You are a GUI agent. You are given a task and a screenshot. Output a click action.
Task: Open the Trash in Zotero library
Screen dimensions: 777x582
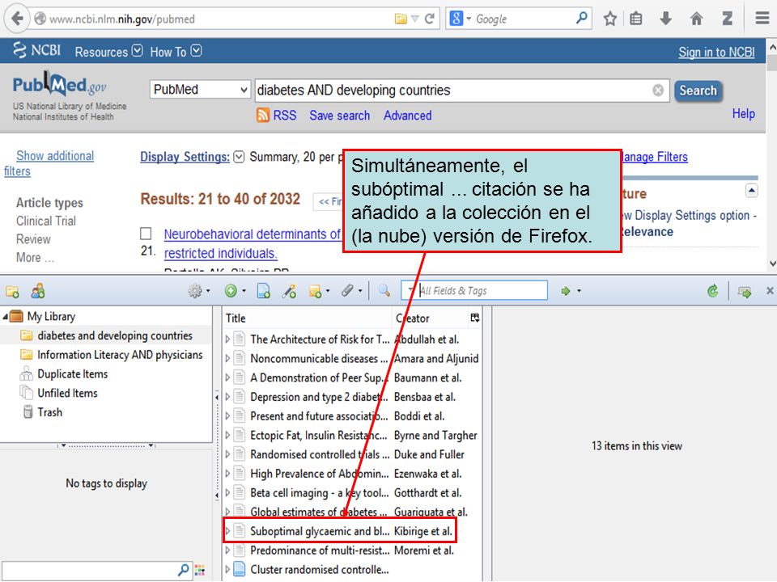49,412
